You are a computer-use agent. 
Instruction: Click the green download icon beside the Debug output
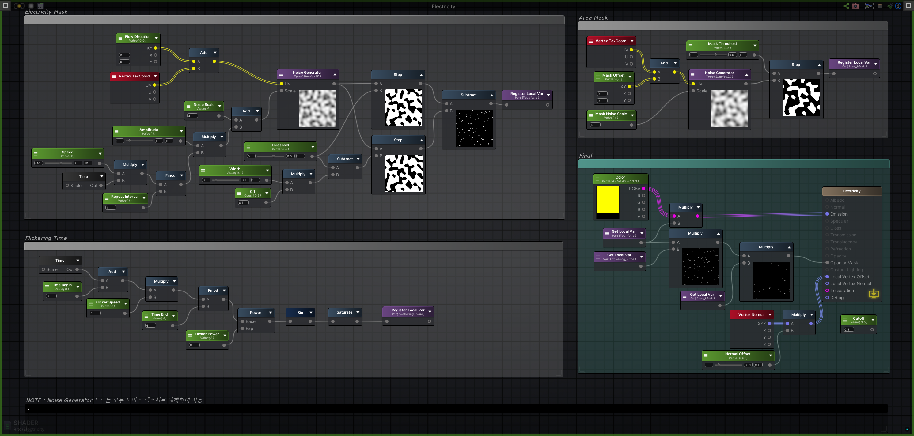click(x=874, y=294)
